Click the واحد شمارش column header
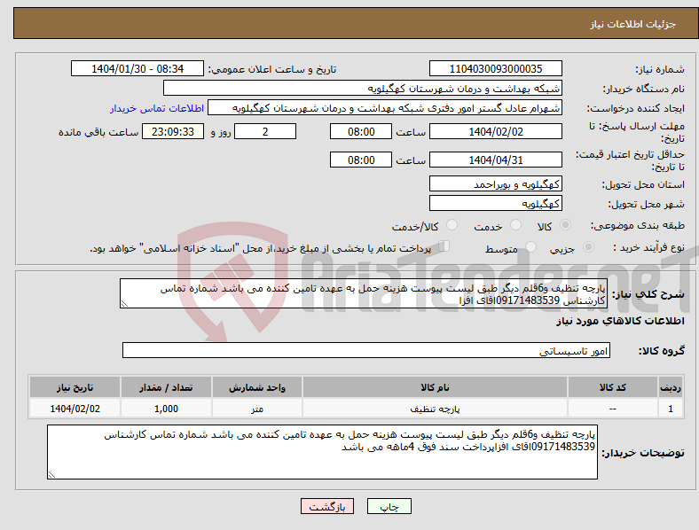699x530 pixels. click(x=257, y=387)
